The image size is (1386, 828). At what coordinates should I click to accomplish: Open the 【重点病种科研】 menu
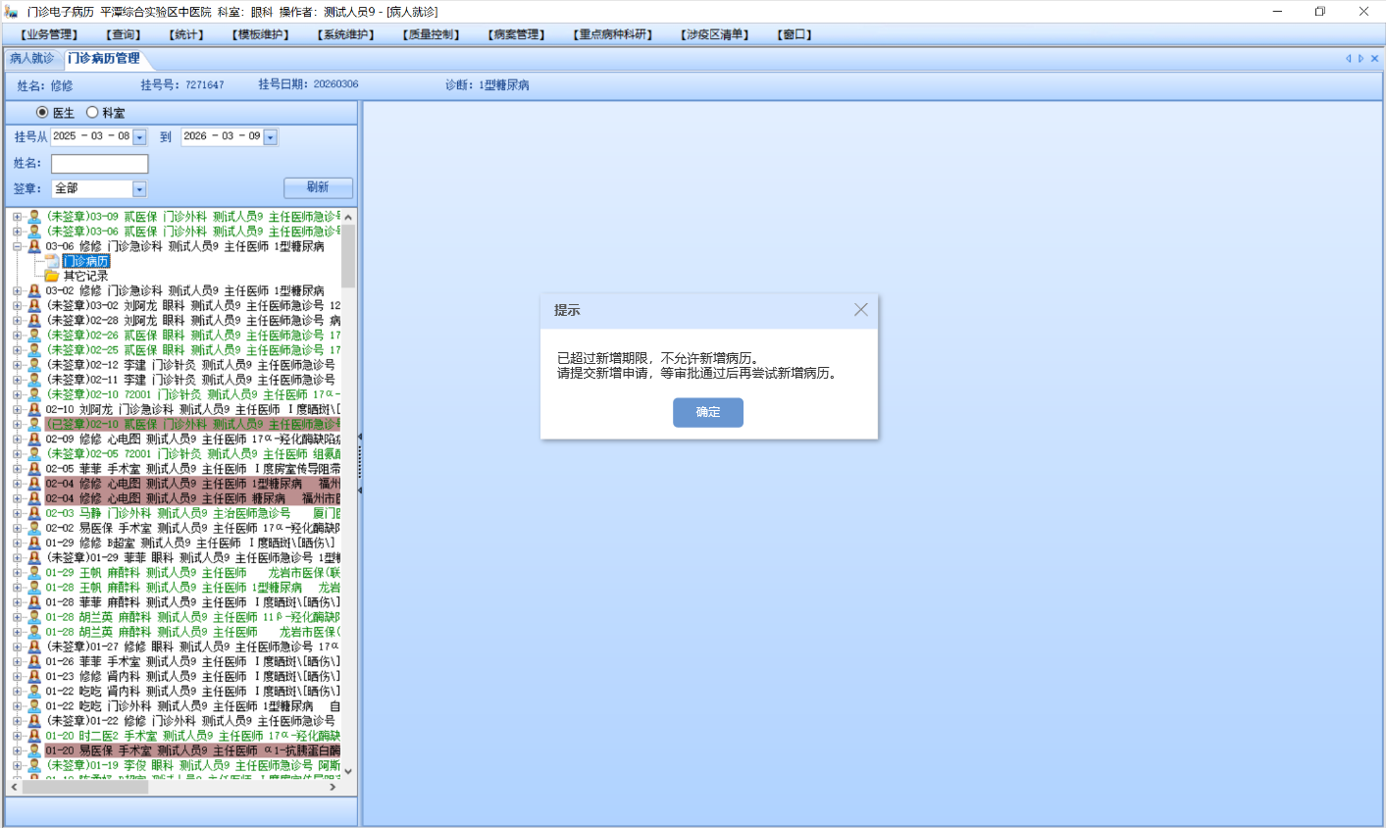coord(614,34)
